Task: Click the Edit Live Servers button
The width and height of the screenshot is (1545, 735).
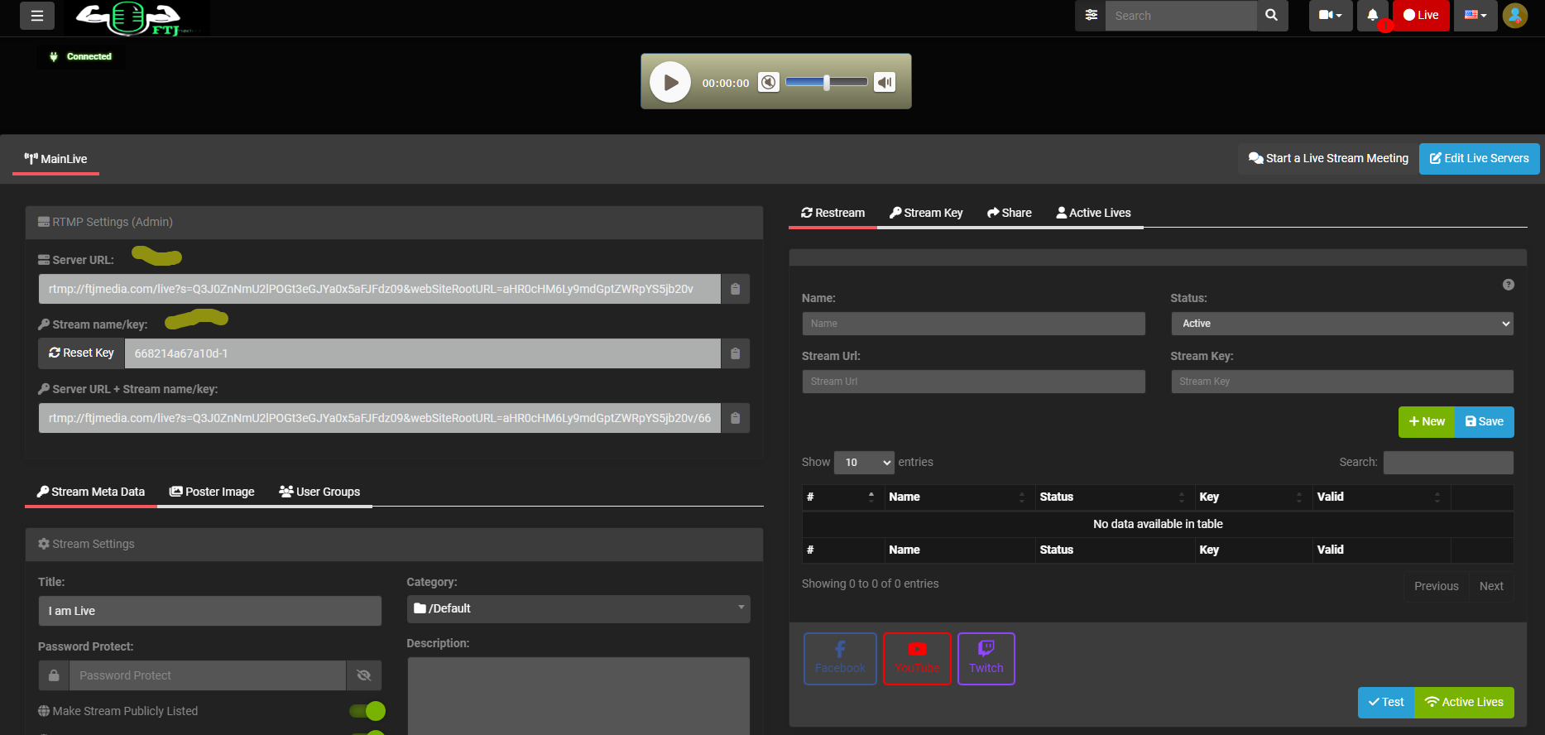Action: tap(1479, 159)
